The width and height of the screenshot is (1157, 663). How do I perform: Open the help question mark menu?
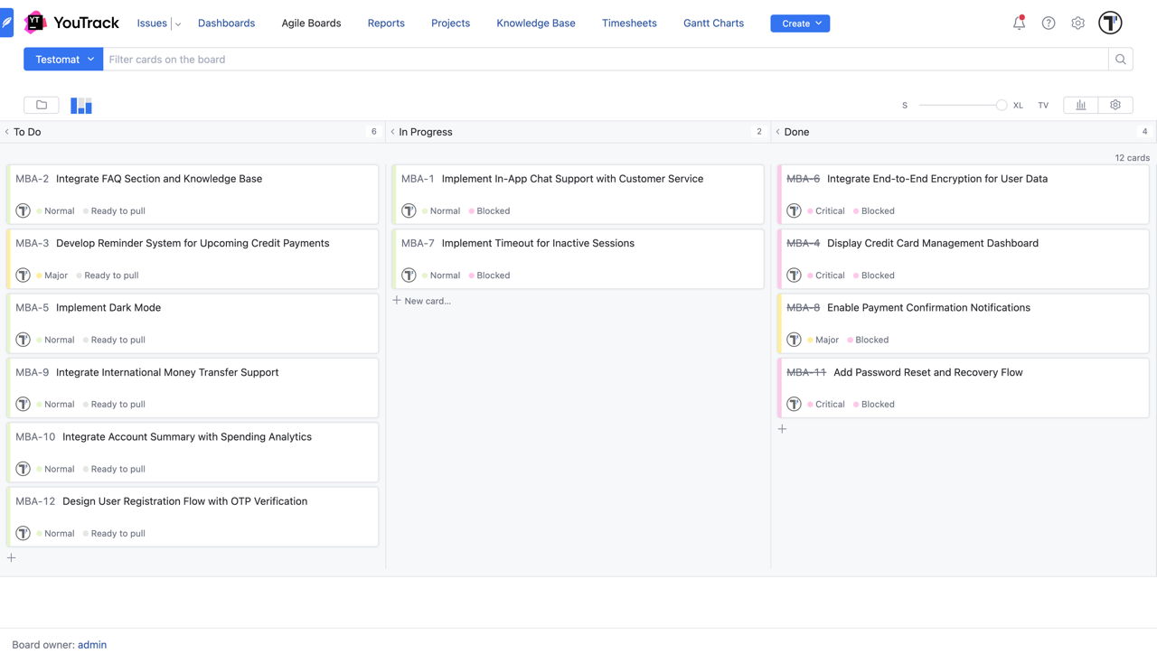(x=1049, y=23)
